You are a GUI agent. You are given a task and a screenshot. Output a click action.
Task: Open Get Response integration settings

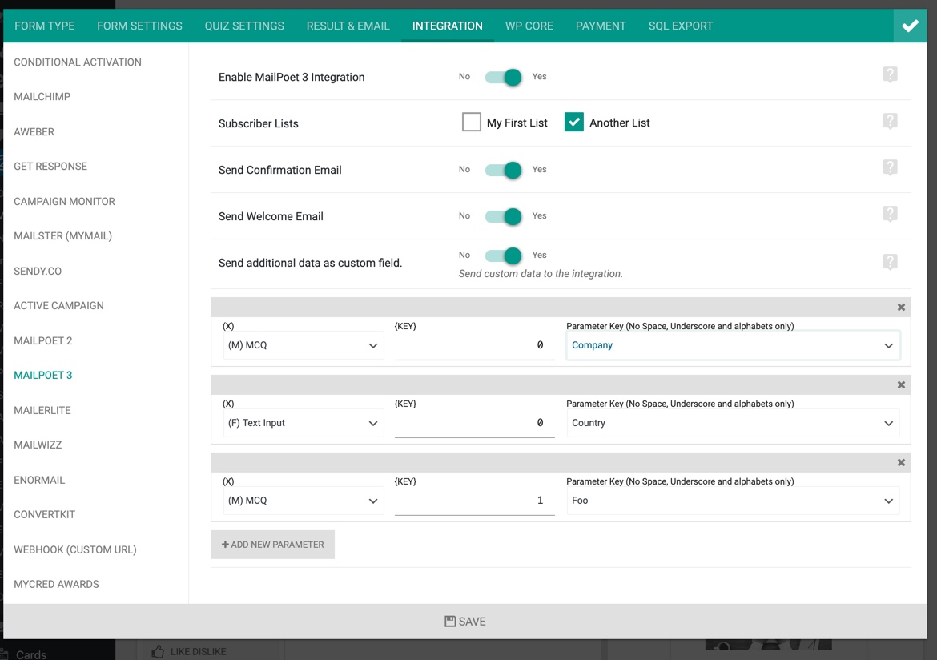[x=50, y=167]
